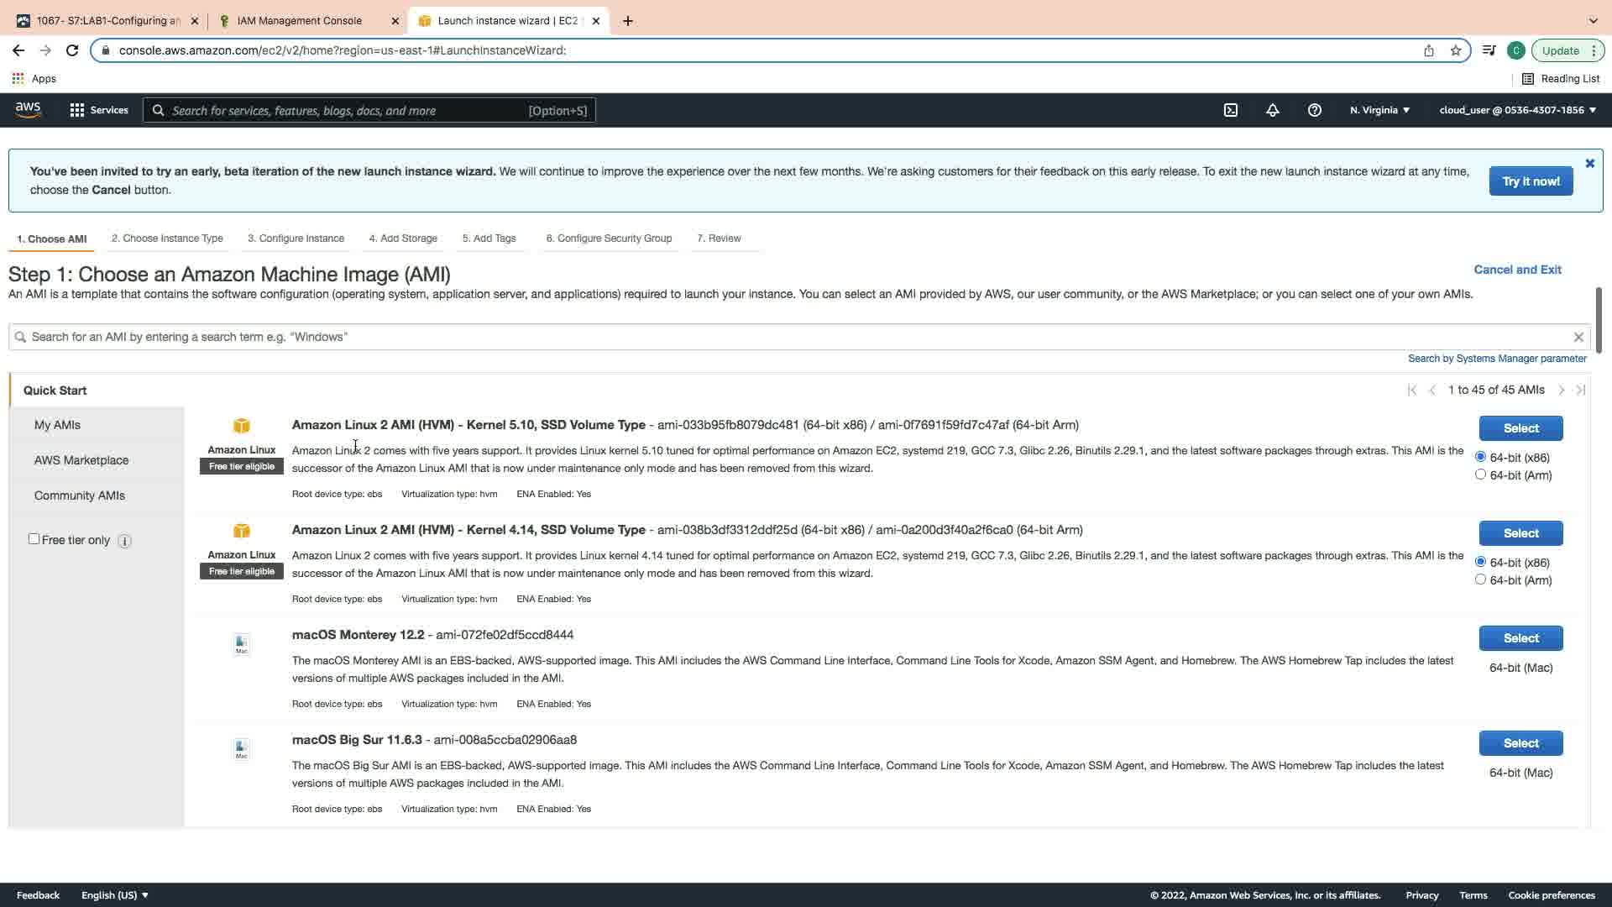Click the AMI search input field
The image size is (1612, 907).
tap(789, 337)
